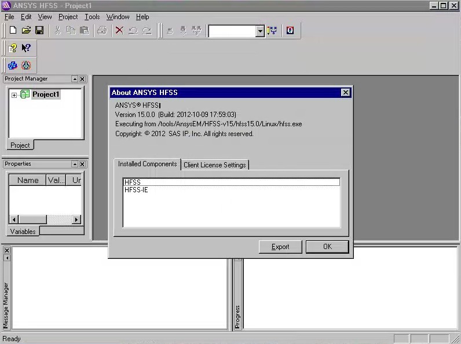
Task: Click the Redo arrow icon
Action: (x=147, y=30)
